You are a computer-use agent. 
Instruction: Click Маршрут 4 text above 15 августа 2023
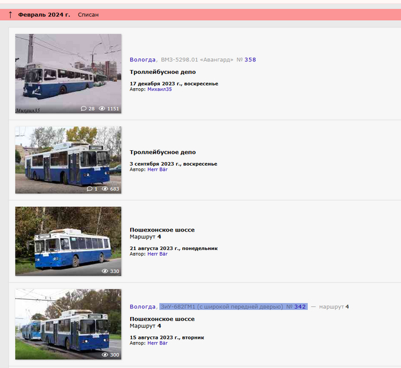(x=146, y=326)
